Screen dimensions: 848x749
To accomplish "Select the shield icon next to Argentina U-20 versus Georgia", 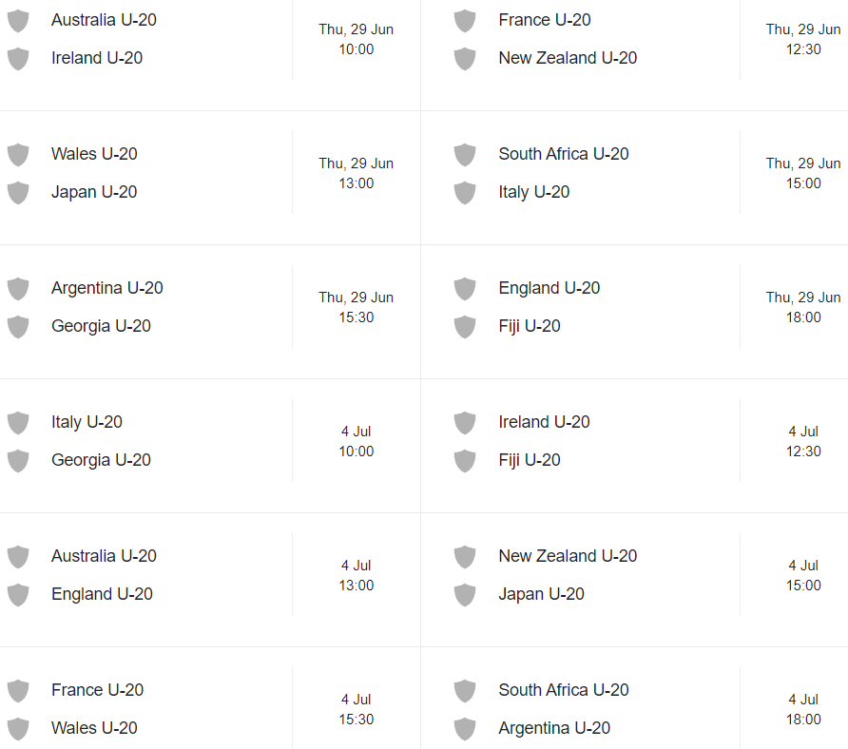I will (x=18, y=289).
